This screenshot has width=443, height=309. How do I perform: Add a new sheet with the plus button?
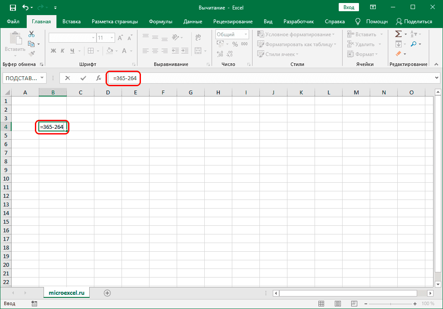tap(107, 293)
